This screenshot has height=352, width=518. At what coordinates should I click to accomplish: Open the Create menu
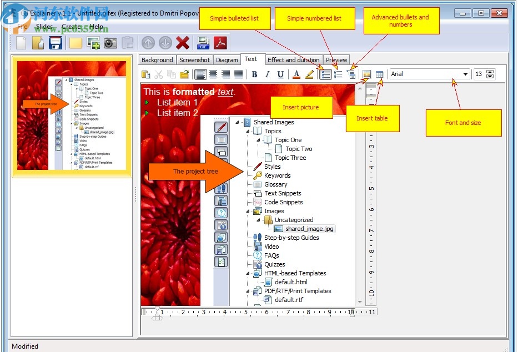click(x=71, y=27)
